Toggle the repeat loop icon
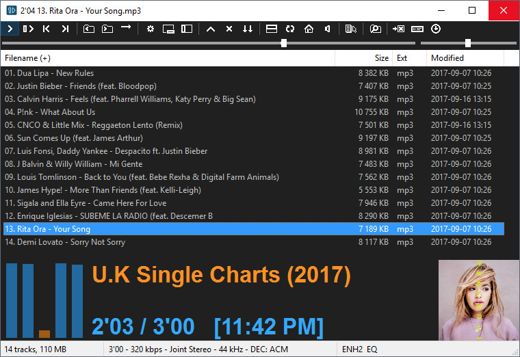This screenshot has width=520, height=357. point(290,29)
